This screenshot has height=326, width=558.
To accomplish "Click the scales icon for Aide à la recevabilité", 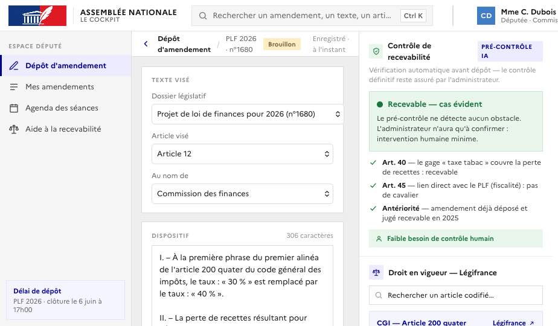I will (14, 129).
